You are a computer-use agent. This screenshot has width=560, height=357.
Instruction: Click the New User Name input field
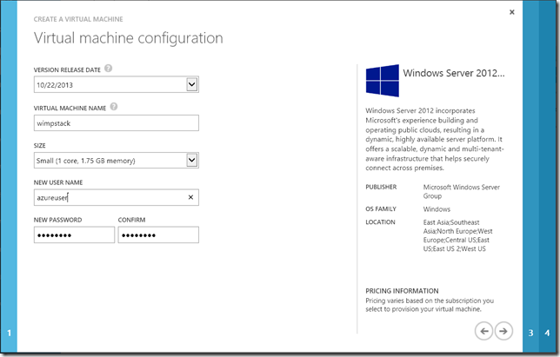(117, 197)
